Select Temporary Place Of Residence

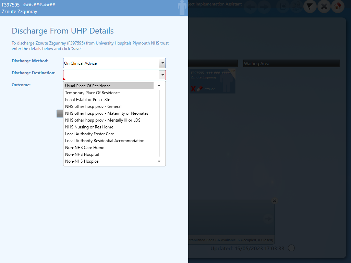pos(109,92)
